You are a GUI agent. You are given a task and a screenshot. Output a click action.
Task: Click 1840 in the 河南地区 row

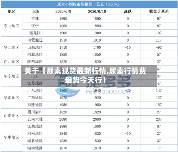coord(63,133)
